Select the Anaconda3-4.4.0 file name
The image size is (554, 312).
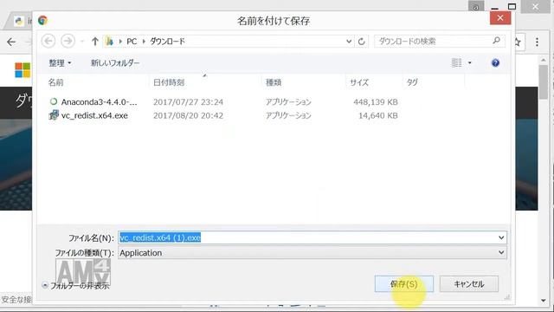tap(99, 102)
